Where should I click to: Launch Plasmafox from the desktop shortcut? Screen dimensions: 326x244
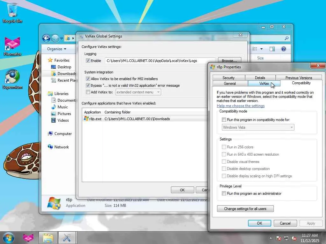coord(12,46)
